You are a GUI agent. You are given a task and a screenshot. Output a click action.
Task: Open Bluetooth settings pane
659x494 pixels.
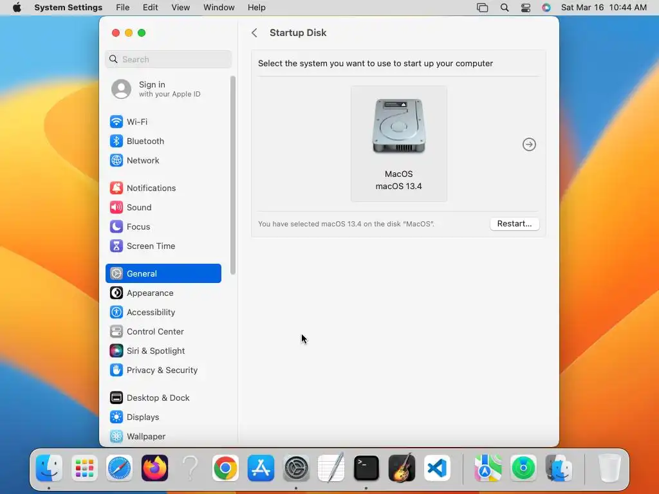(x=163, y=141)
